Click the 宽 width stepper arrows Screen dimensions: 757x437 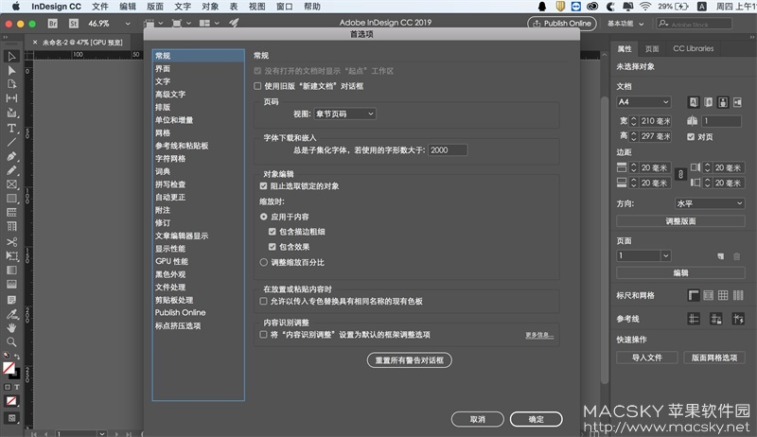click(x=634, y=121)
